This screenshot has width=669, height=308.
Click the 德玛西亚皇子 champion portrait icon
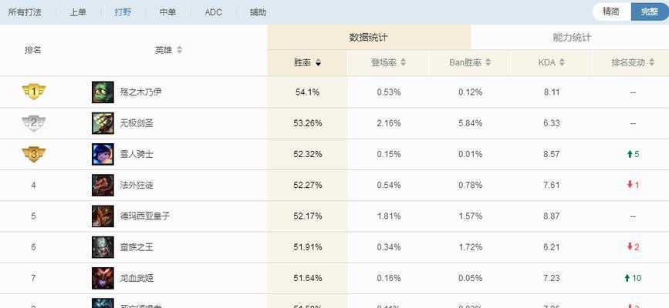coord(103,216)
